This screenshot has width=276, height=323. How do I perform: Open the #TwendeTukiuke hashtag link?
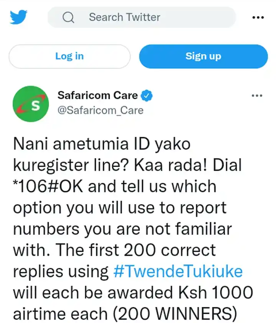(x=178, y=271)
